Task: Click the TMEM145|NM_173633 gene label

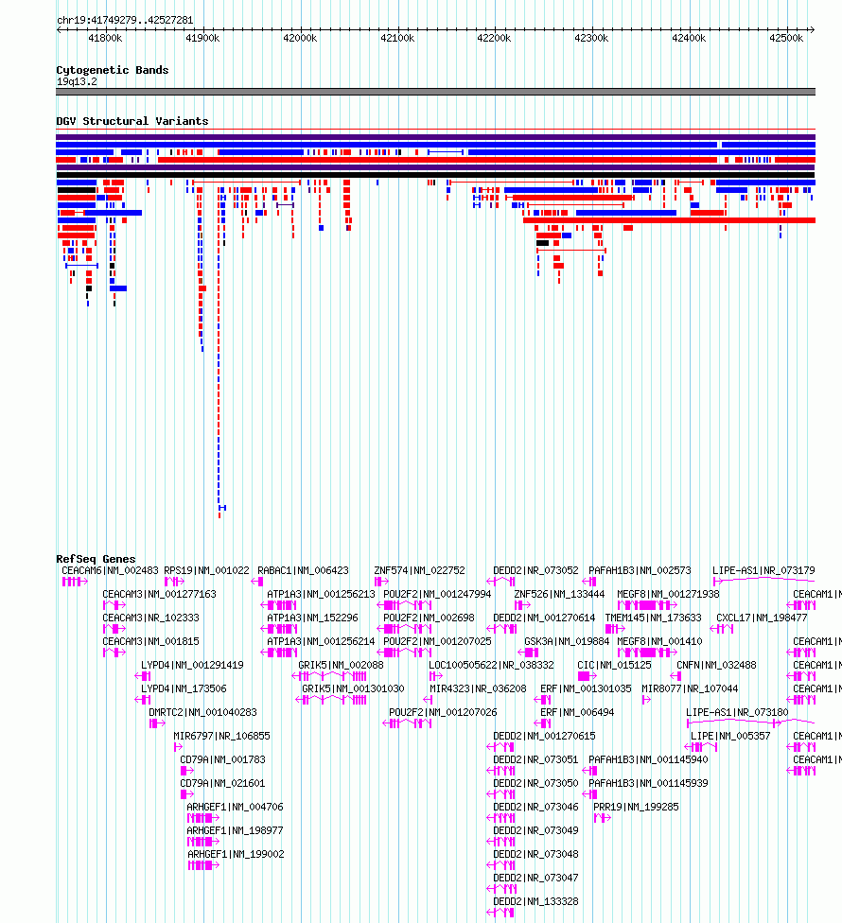Action: tap(654, 618)
